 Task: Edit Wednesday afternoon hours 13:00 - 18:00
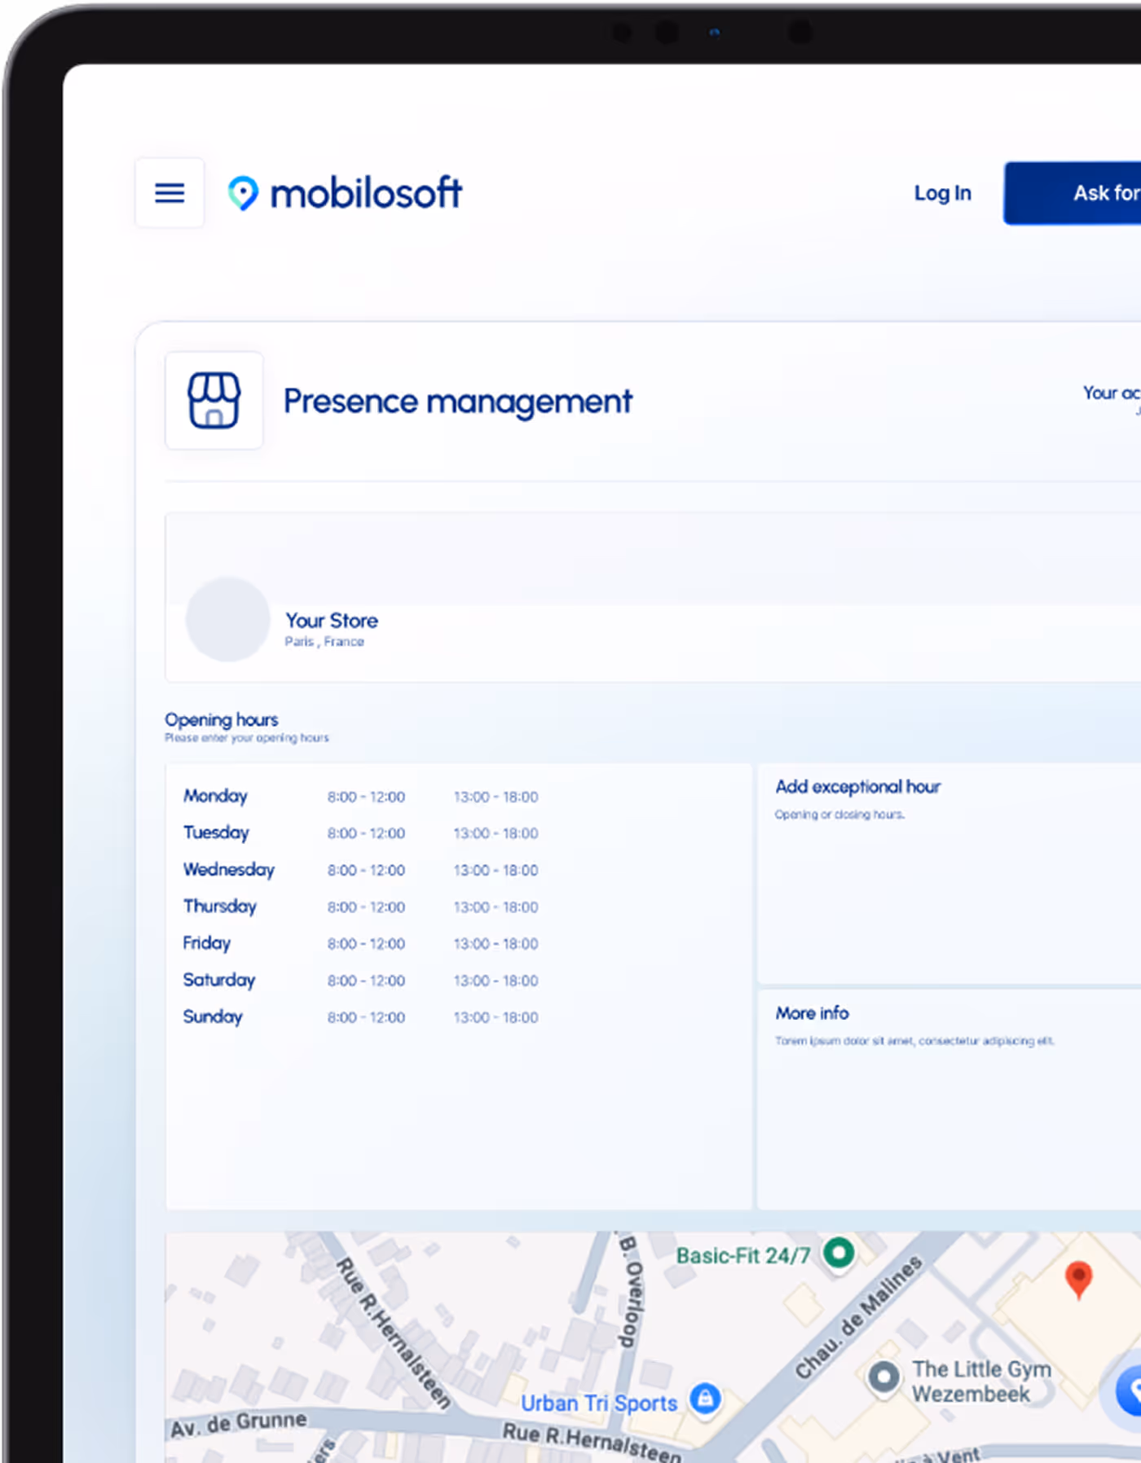(x=496, y=870)
